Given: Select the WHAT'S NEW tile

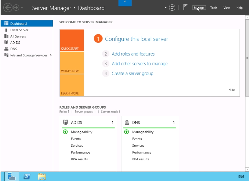Looking at the screenshot, I should click(x=72, y=63).
